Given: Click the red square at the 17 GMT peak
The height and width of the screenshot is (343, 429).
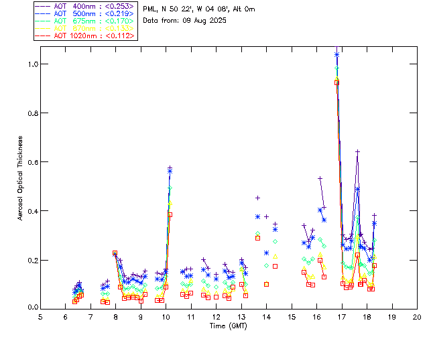Looking at the screenshot, I should click(x=336, y=82).
